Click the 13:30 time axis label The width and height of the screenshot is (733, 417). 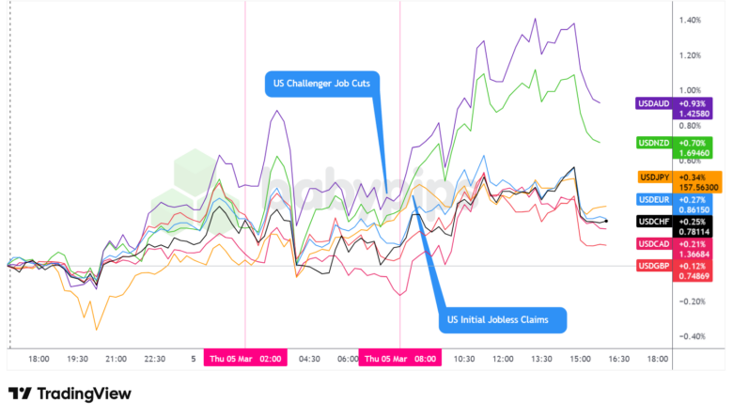coord(540,358)
